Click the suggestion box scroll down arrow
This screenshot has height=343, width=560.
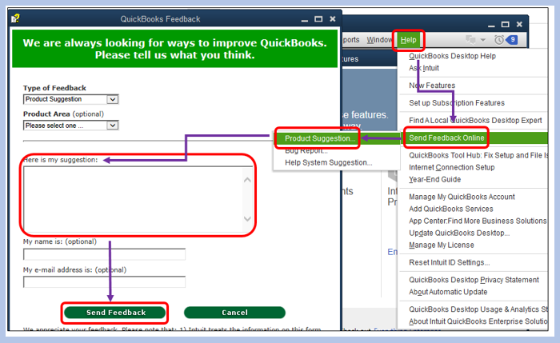247,219
